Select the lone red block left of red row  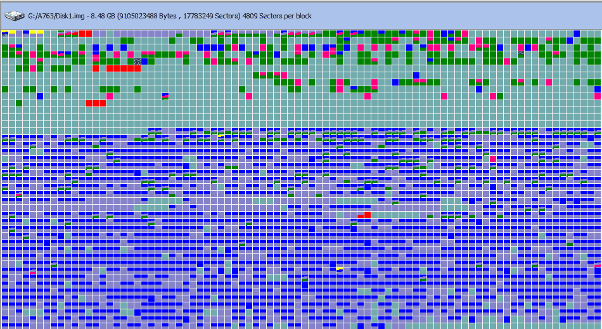(x=96, y=68)
